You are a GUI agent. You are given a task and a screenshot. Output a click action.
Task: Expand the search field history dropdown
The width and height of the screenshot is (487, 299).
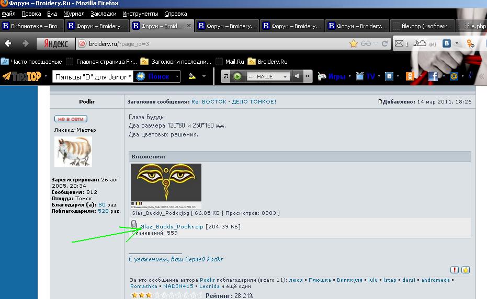pyautogui.click(x=130, y=76)
